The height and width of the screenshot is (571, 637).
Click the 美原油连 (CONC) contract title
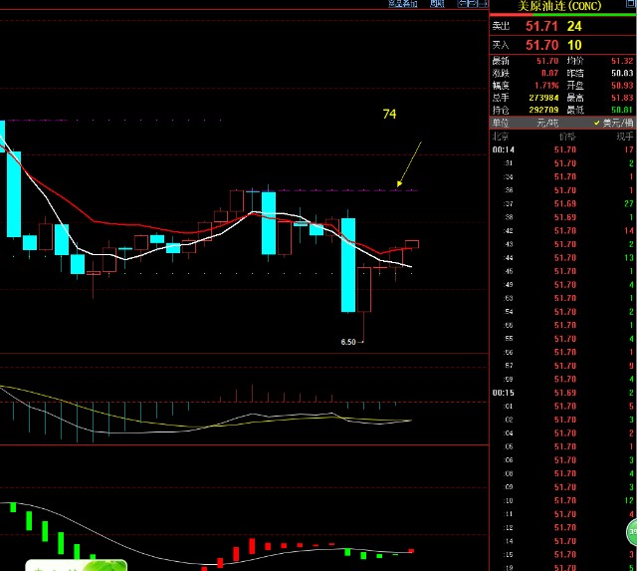(558, 6)
